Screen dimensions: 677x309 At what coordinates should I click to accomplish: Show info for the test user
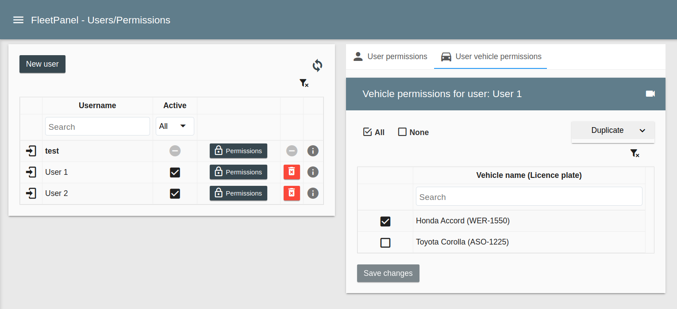pos(313,151)
